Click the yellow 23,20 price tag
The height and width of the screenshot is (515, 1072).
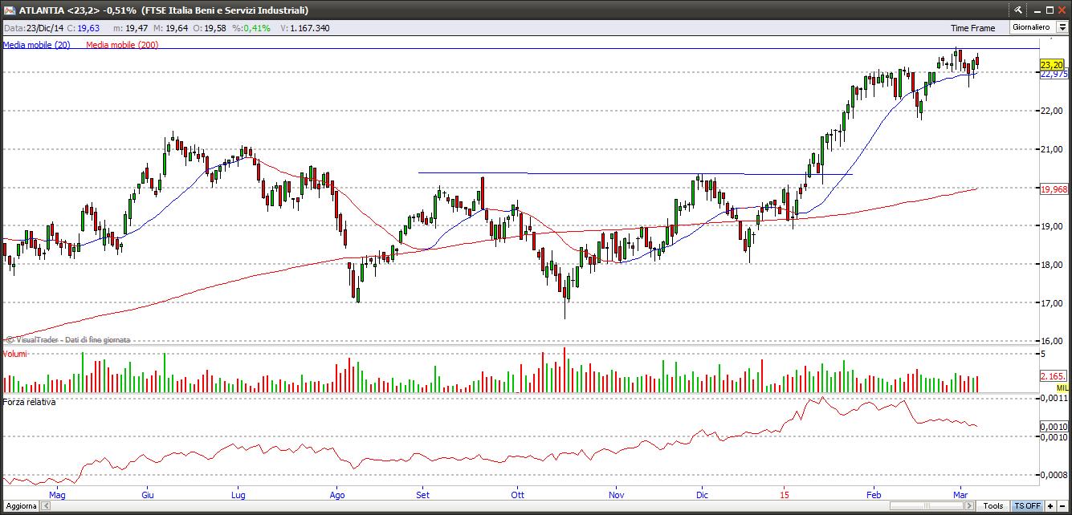click(1052, 64)
